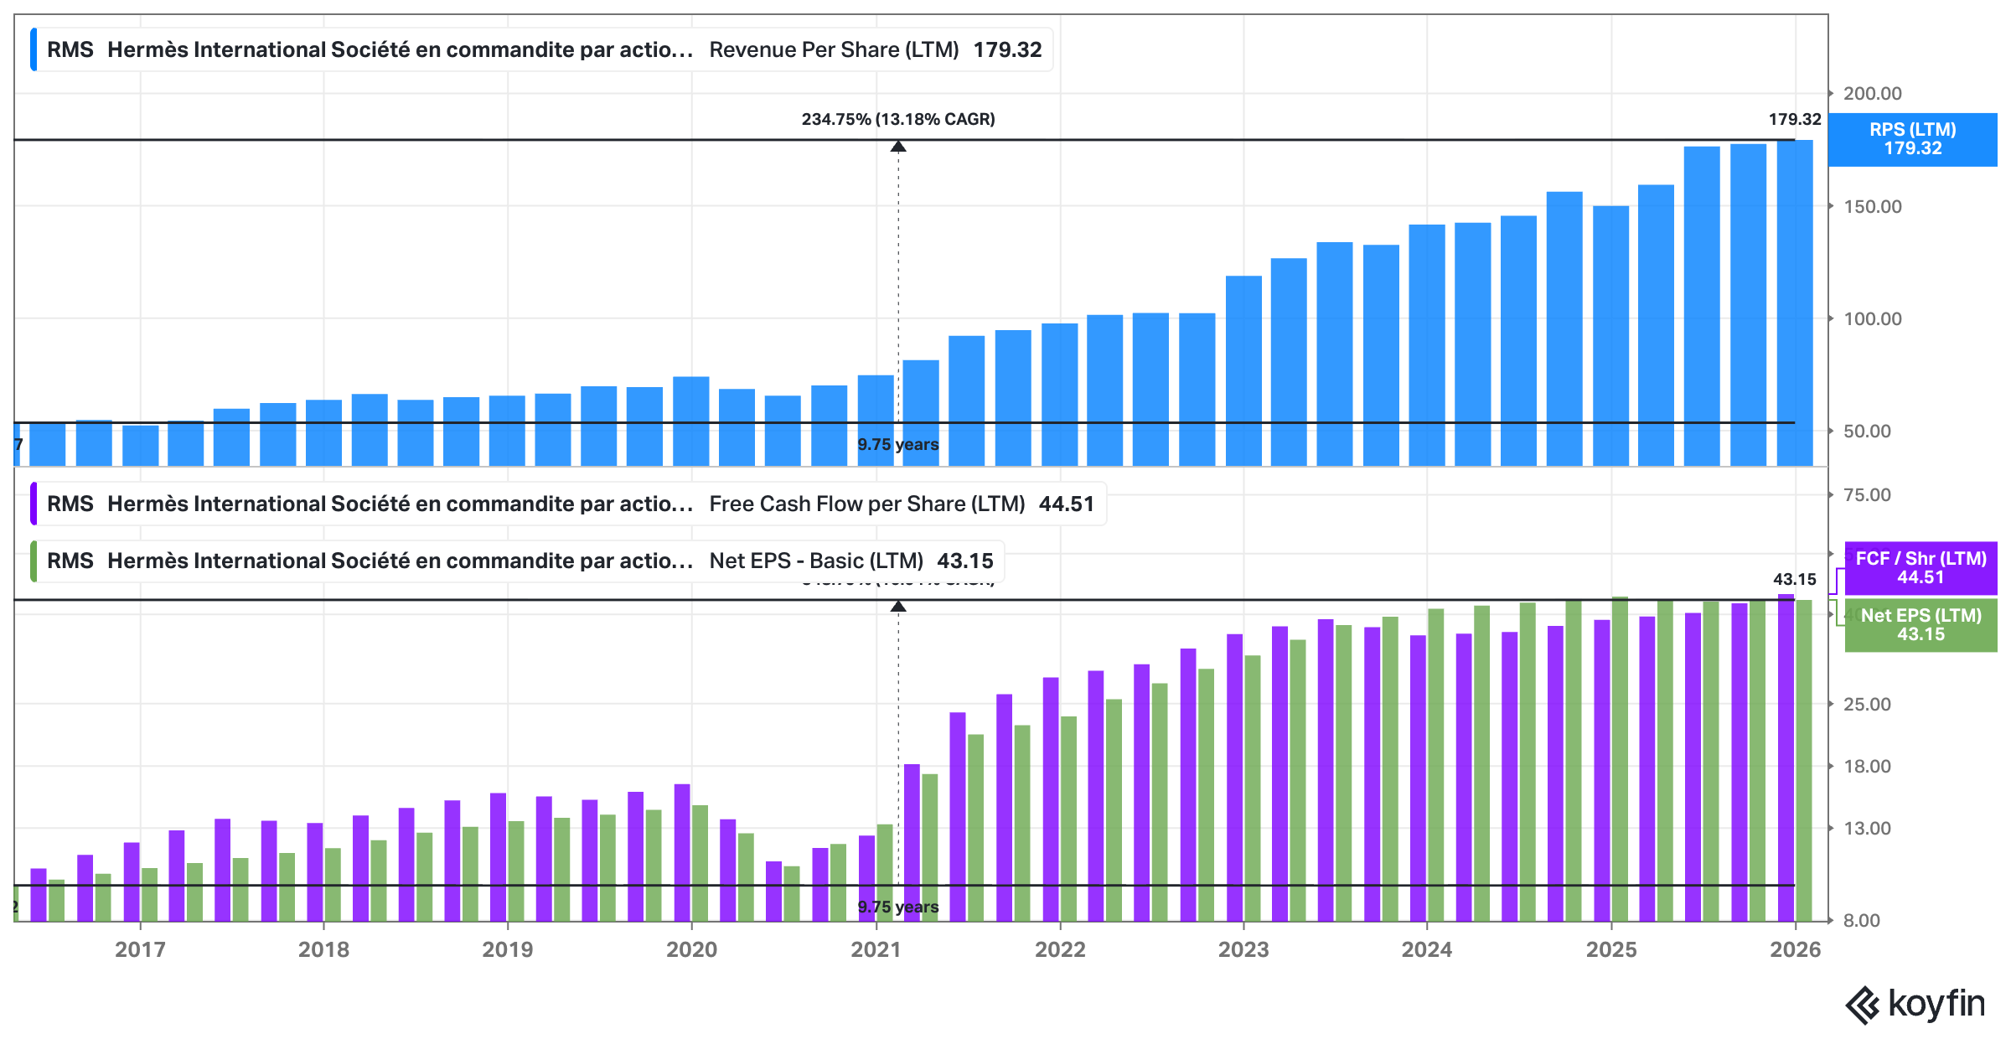Select the Revenue Per Share (LTM) legend label
The width and height of the screenshot is (2011, 1039).
click(834, 50)
